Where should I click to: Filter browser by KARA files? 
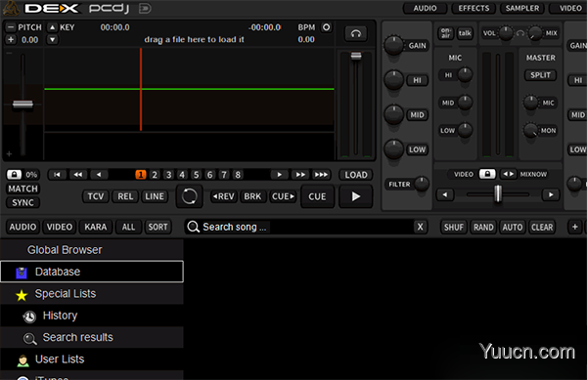pyautogui.click(x=96, y=227)
